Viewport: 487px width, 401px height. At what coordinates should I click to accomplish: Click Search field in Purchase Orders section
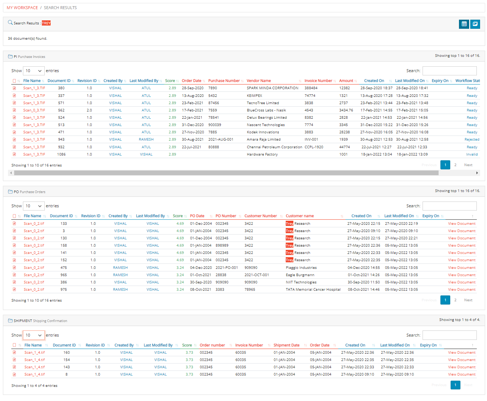tap(450, 206)
